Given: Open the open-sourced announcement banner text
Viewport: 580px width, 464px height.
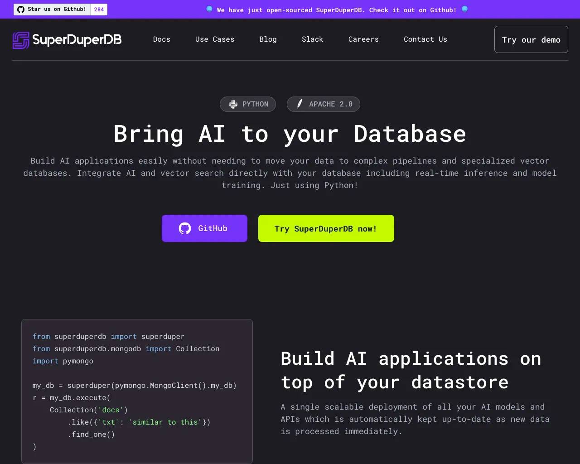Looking at the screenshot, I should [x=337, y=10].
